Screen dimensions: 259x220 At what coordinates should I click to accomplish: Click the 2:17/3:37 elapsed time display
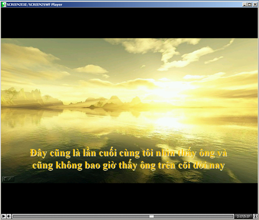click(x=243, y=217)
